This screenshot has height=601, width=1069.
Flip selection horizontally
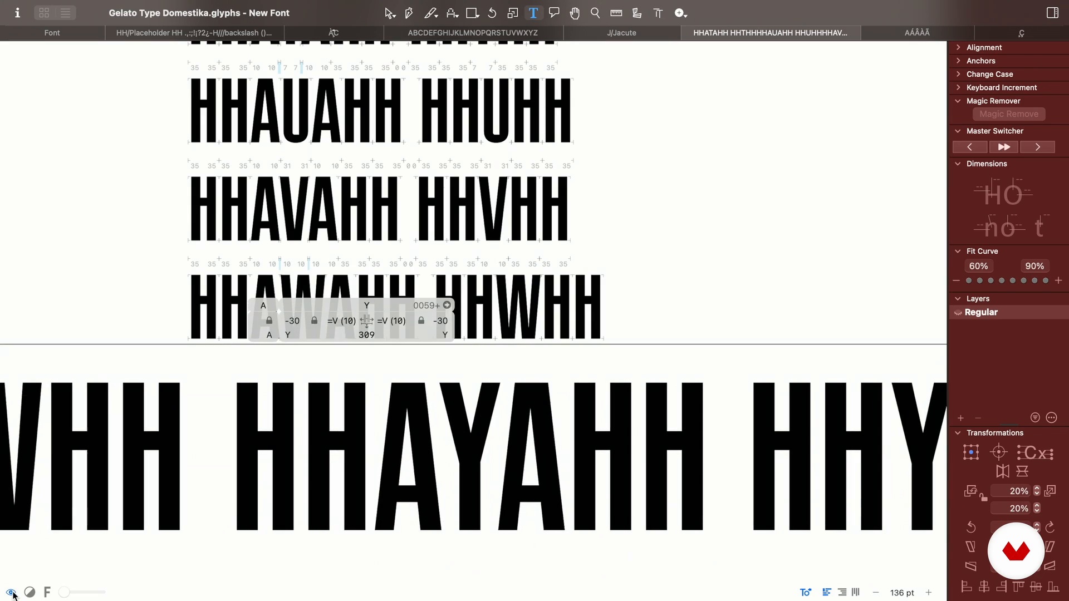click(1003, 471)
